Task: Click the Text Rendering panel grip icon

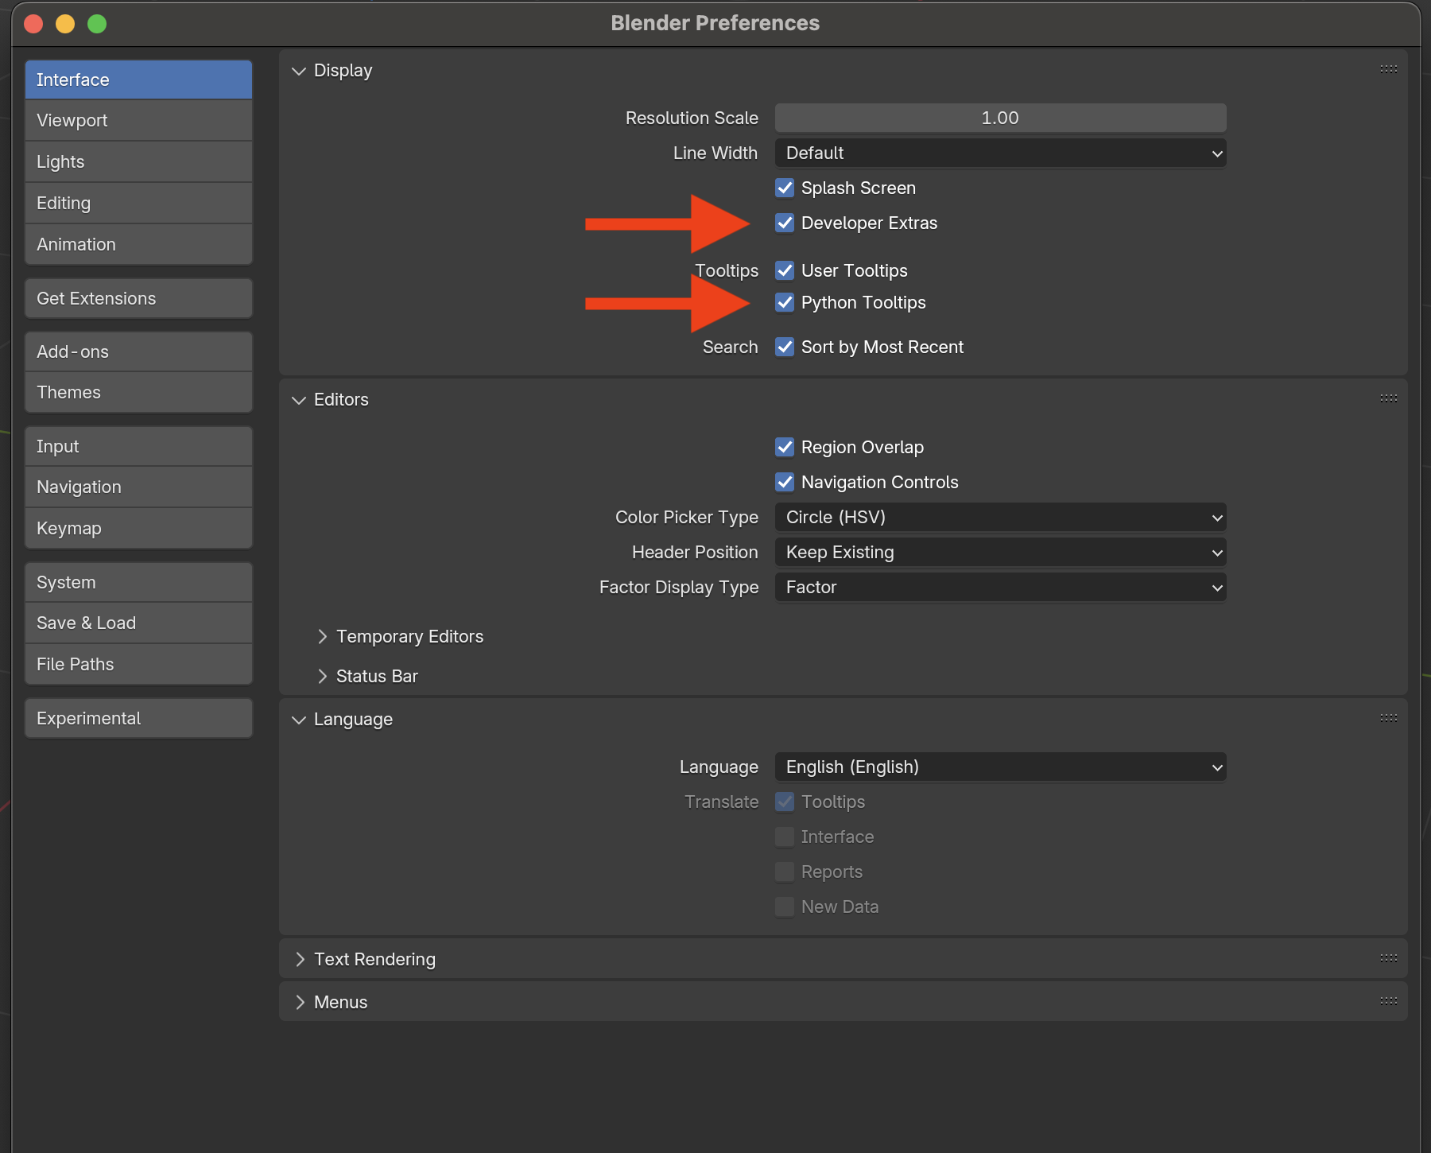Action: [1388, 958]
